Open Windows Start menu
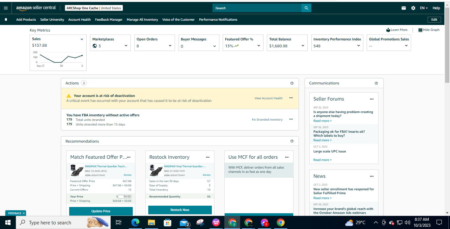 pos(8,222)
